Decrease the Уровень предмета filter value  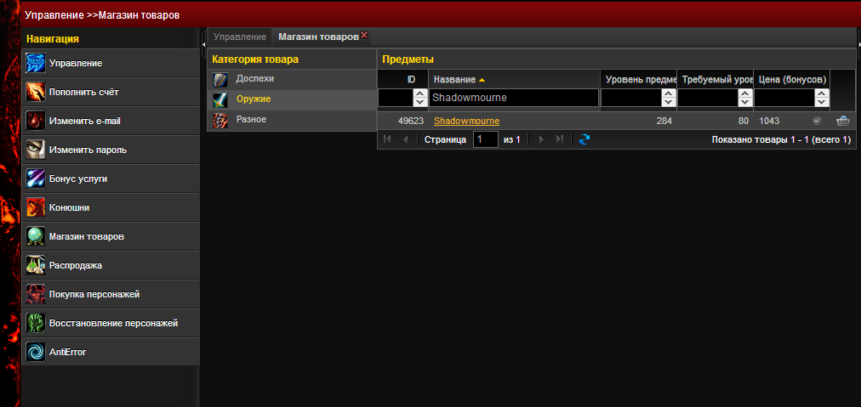click(x=668, y=103)
